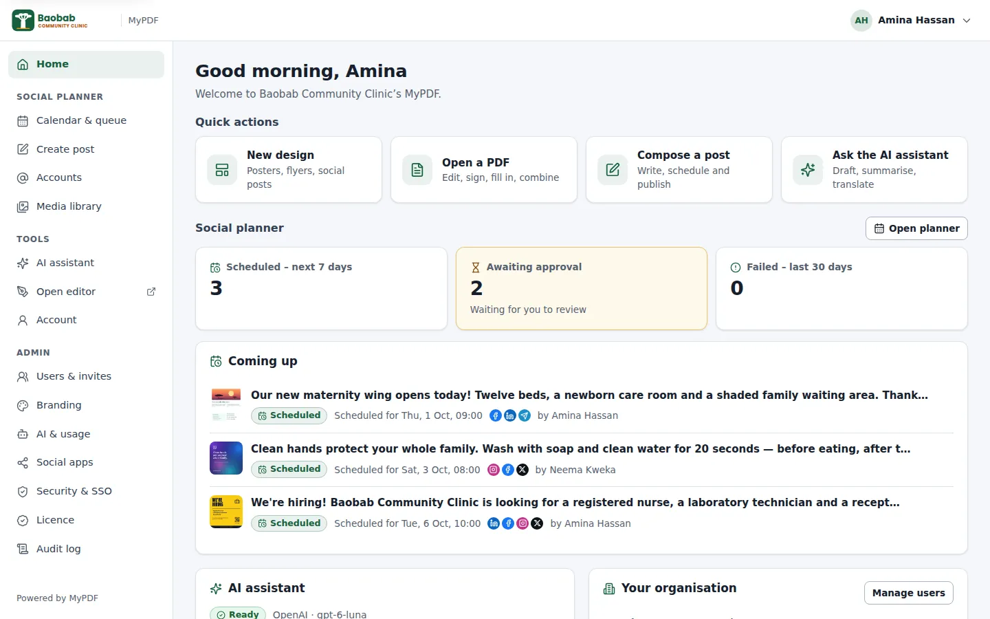
Task: Click the X icon on the We're hiring post
Action: tap(537, 523)
